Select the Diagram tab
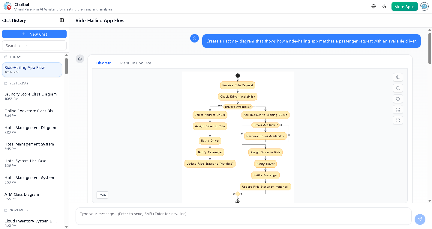This screenshot has height=229, width=432. [104, 63]
